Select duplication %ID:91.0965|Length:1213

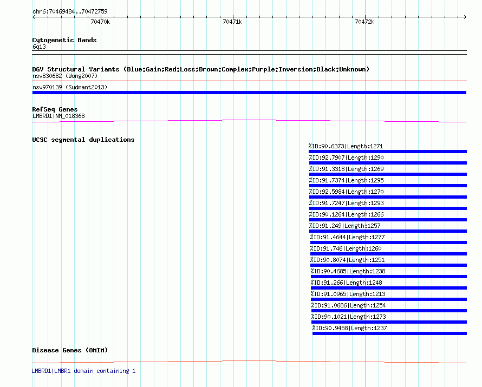pyautogui.click(x=348, y=294)
